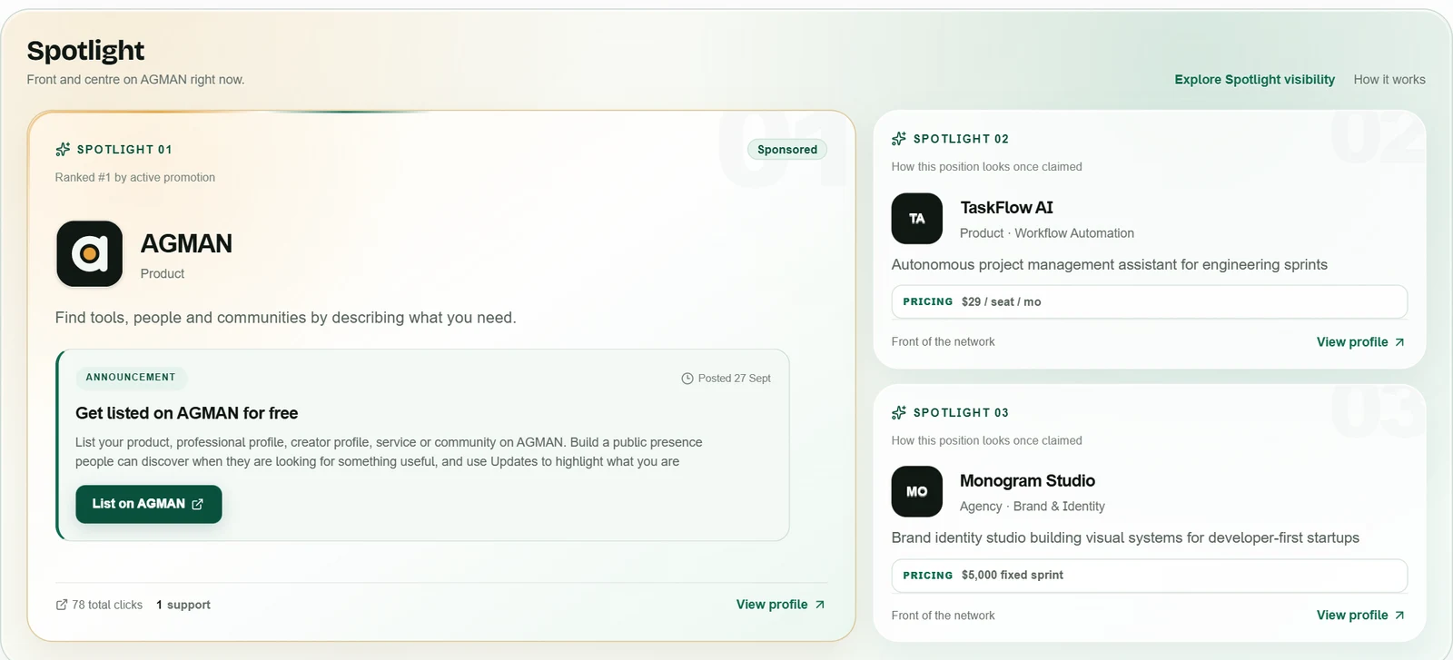The height and width of the screenshot is (660, 1453).
Task: Click the Monogram Studio avatar 'MO'
Action: [x=917, y=492]
